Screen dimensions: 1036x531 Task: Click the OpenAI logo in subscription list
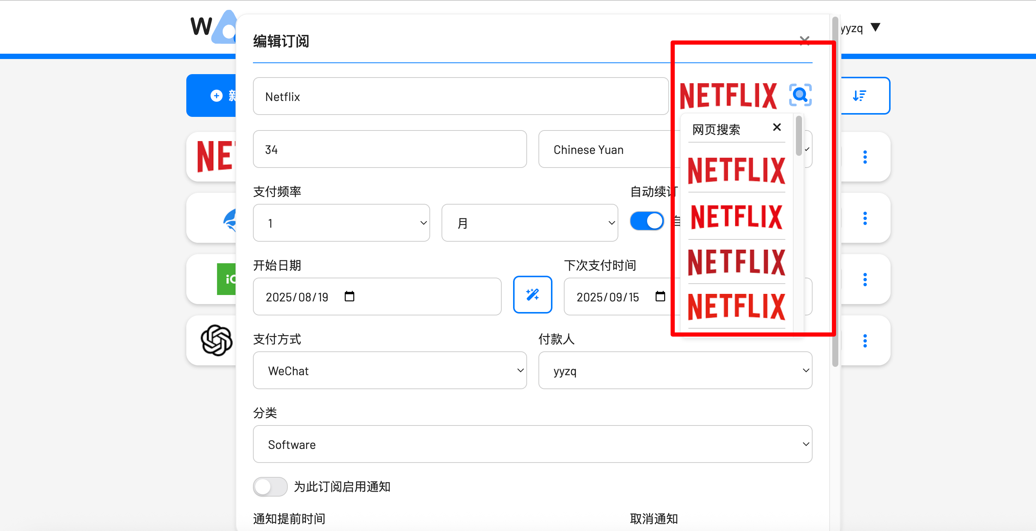pyautogui.click(x=216, y=340)
